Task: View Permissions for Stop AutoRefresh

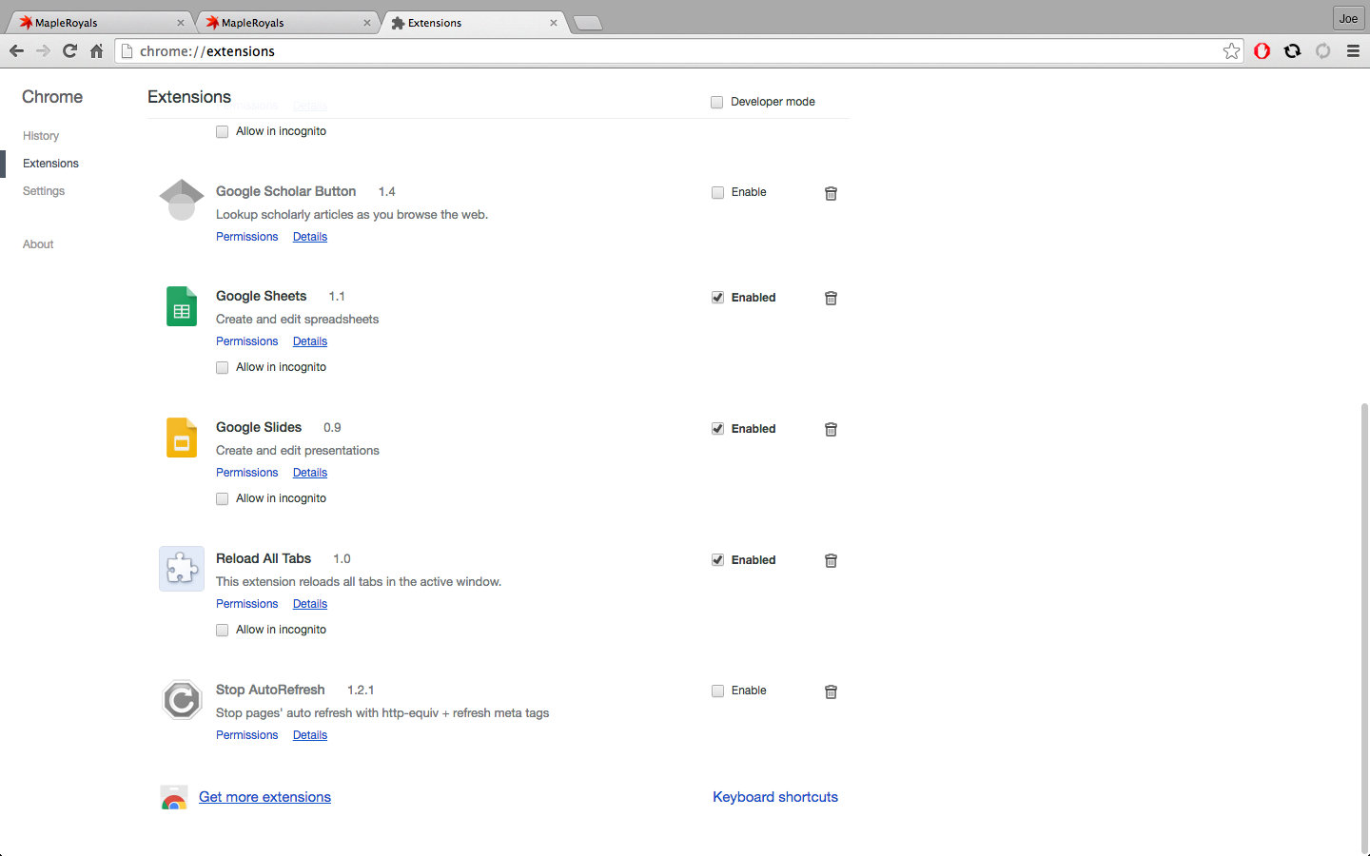Action: [x=247, y=735]
